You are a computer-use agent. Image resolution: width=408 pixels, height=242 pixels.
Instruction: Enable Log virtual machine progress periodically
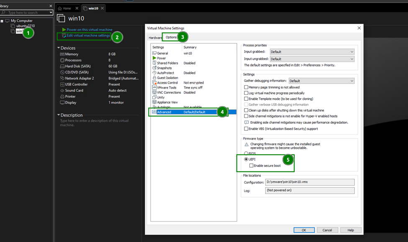[x=246, y=93]
